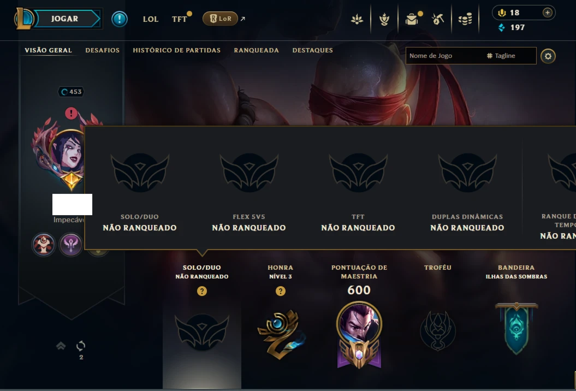Switch to TFT in the top menu

(180, 19)
